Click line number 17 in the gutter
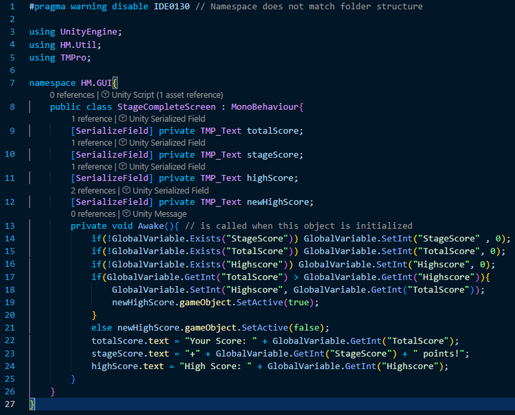 tap(10, 277)
